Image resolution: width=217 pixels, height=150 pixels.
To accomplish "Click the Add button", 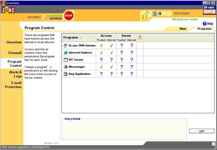I will pyautogui.click(x=202, y=131).
